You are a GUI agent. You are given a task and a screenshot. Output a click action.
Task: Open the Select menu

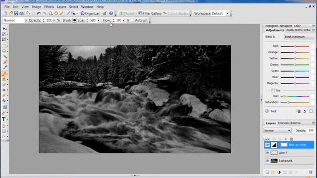click(74, 7)
